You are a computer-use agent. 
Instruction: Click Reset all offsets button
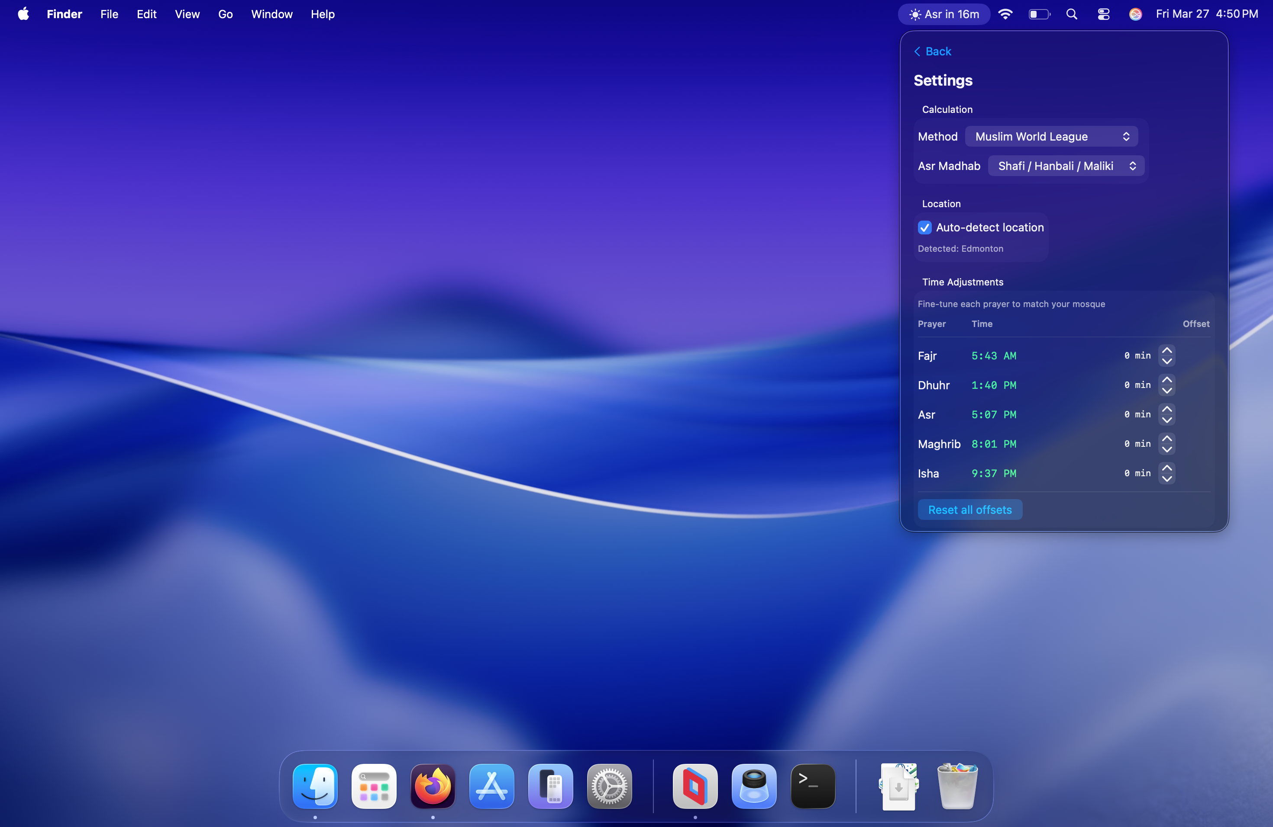click(x=970, y=510)
